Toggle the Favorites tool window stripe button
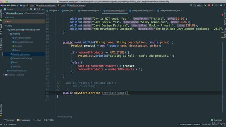The height and width of the screenshot is (127, 226). (x=1, y=110)
